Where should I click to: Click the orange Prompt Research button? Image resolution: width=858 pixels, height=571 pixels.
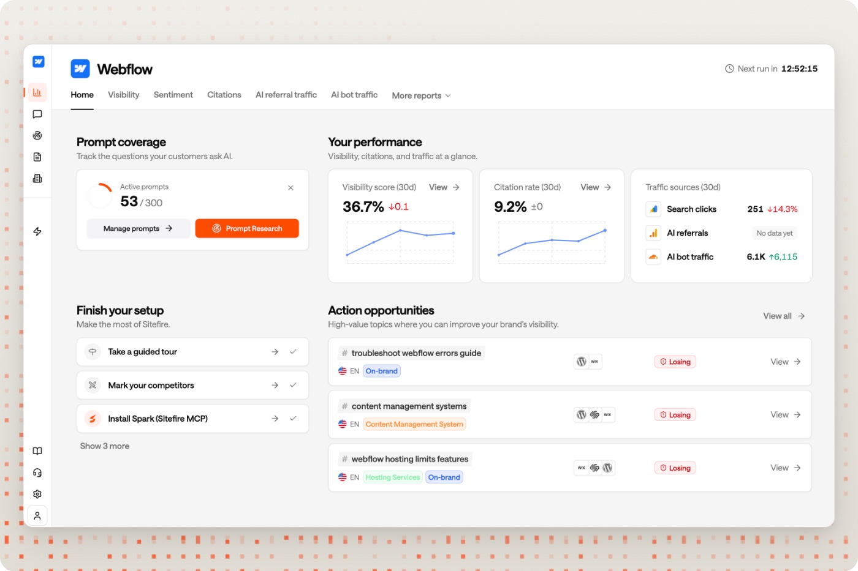tap(247, 228)
